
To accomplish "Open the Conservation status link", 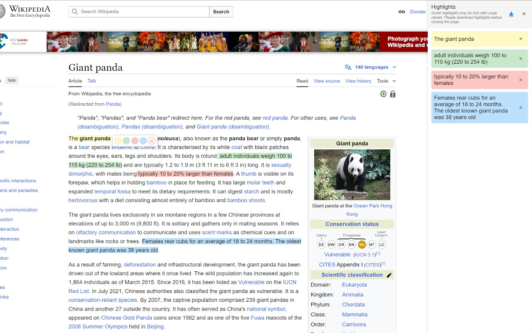I will (352, 224).
